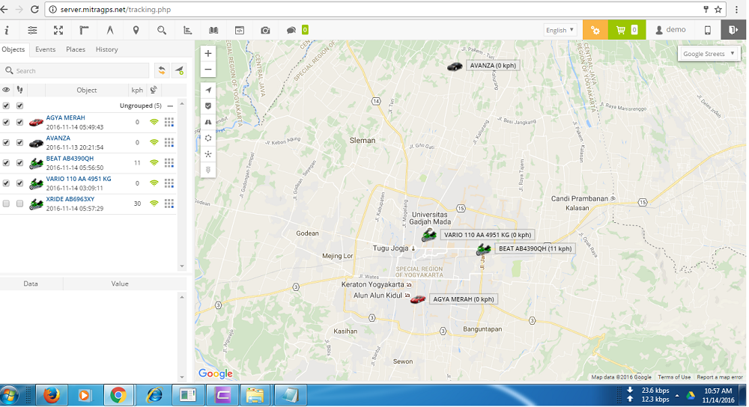Screen dimensions: 749x407
Task: Open the file explorer folder in taskbar
Action: pyautogui.click(x=255, y=396)
